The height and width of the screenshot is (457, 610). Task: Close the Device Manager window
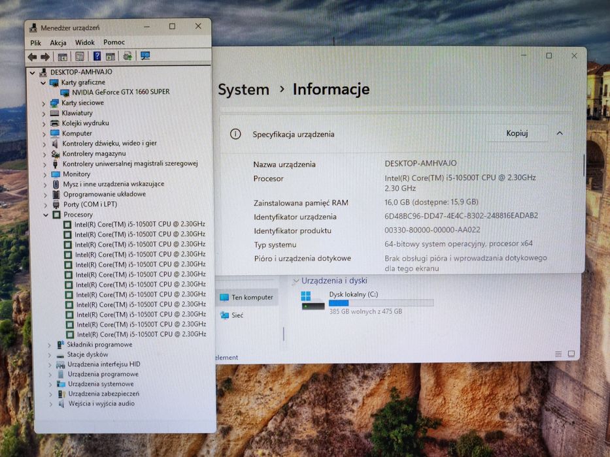pos(198,26)
